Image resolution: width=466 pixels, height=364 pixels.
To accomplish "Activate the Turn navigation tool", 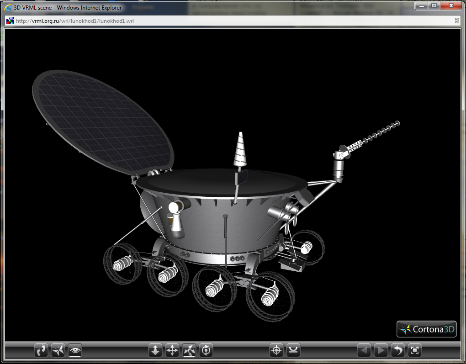I will point(189,350).
